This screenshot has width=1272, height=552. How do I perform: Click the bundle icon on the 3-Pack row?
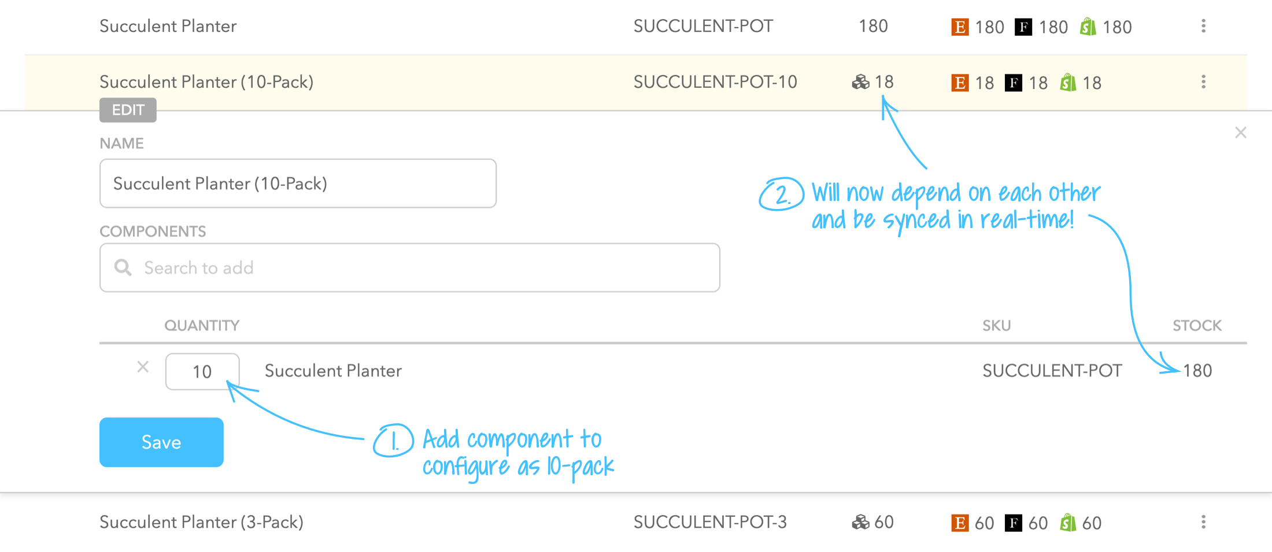860,522
